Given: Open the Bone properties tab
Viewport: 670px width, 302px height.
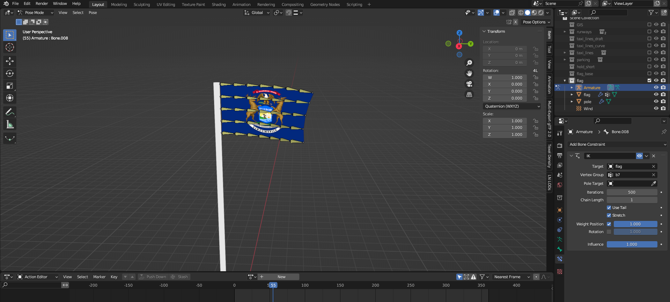Looking at the screenshot, I should point(560,249).
